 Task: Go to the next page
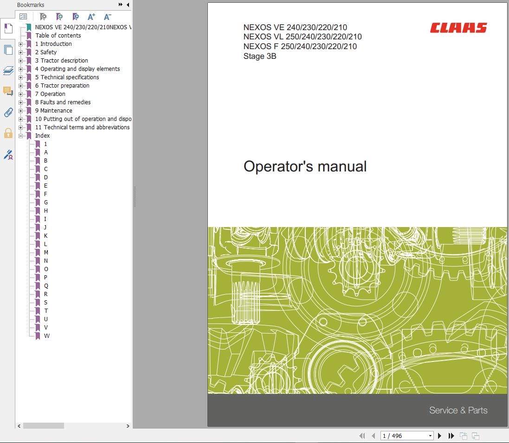[x=439, y=436]
